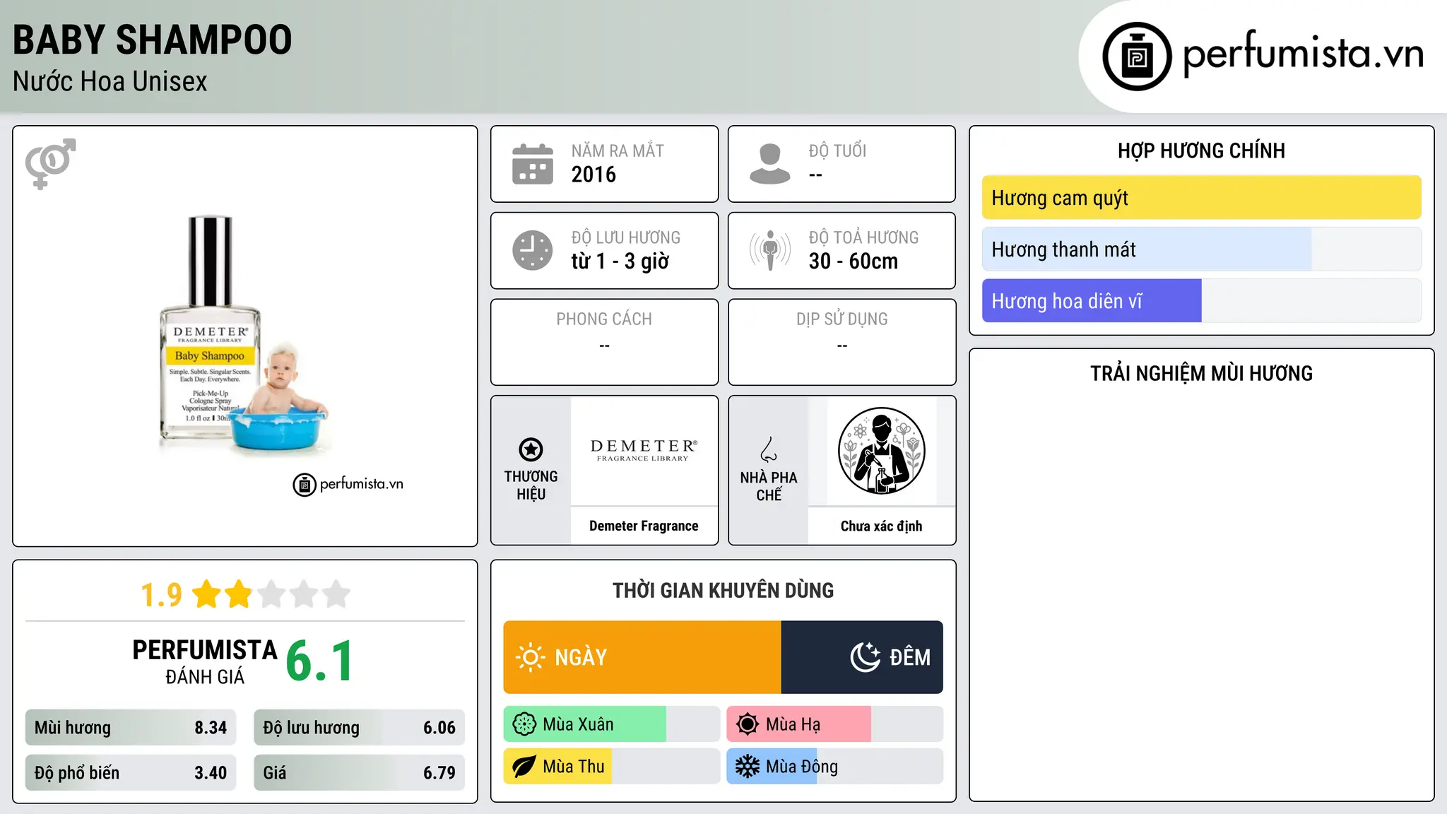Click the Nước Hoa Unisex subtitle

pos(110,81)
